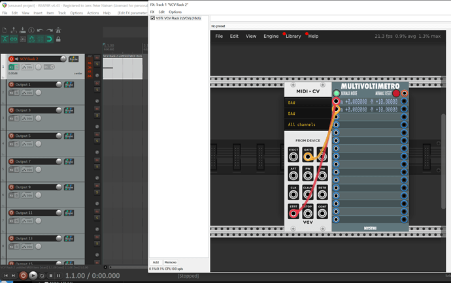Toggle the green MINMAX MODE button
Viewport: 451px width, 283px height.
click(336, 93)
